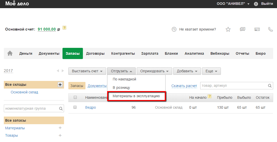Image resolution: width=277 pixels, height=142 pixels.
Task: Toggle the select-all checkbox in table header
Action: 75,97
